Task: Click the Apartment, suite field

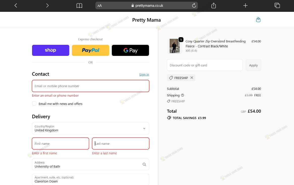Action: coord(91,179)
